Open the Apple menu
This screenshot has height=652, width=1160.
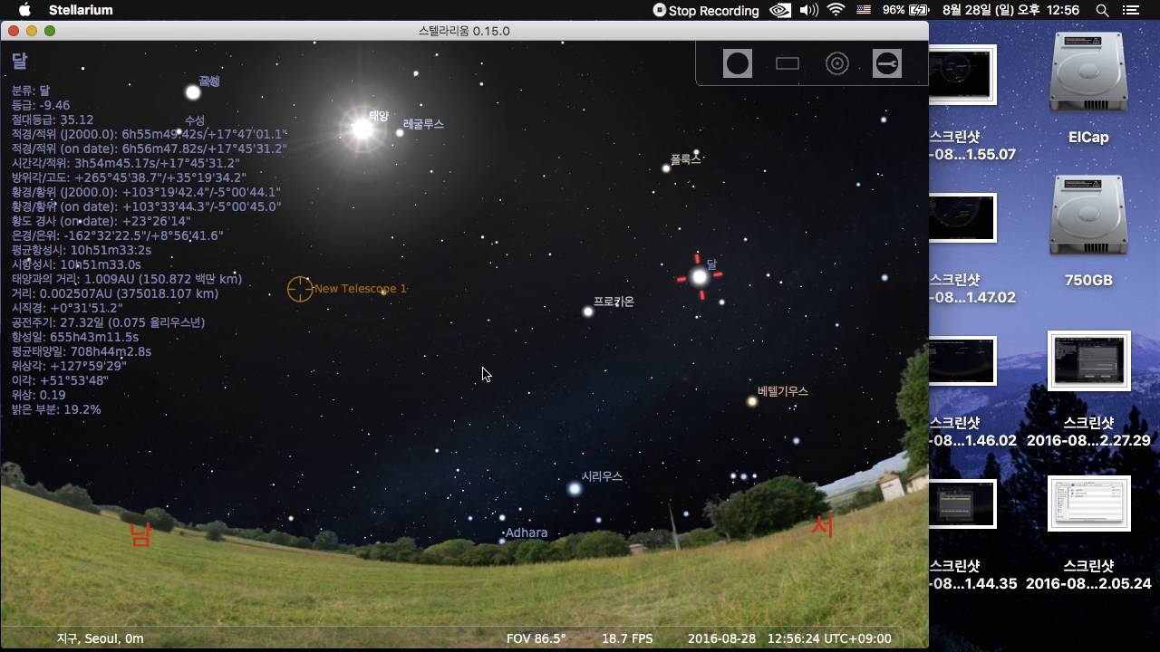click(x=24, y=10)
